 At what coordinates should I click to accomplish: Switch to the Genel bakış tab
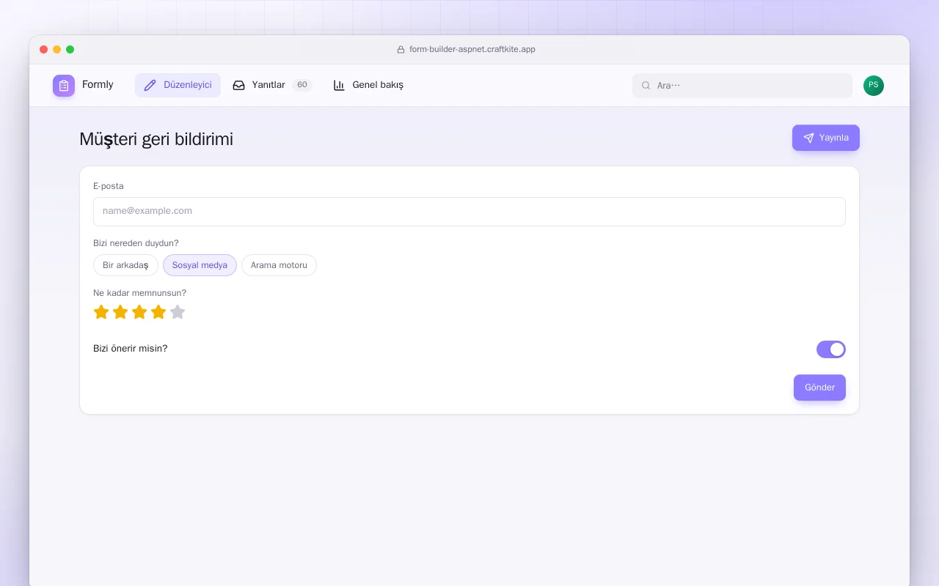click(368, 85)
